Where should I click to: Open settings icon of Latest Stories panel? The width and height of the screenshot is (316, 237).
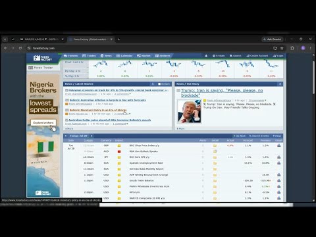coord(153,84)
